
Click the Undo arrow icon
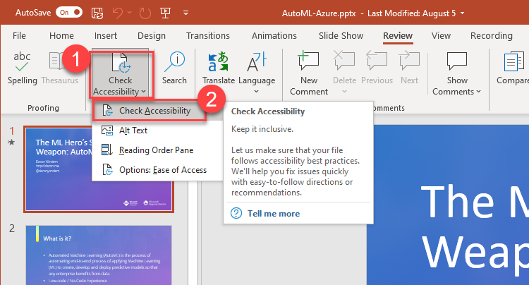click(118, 13)
